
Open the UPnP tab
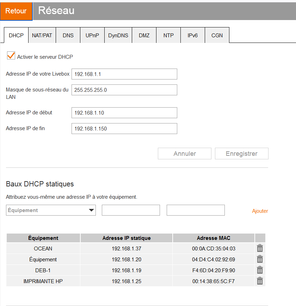pyautogui.click(x=92, y=35)
